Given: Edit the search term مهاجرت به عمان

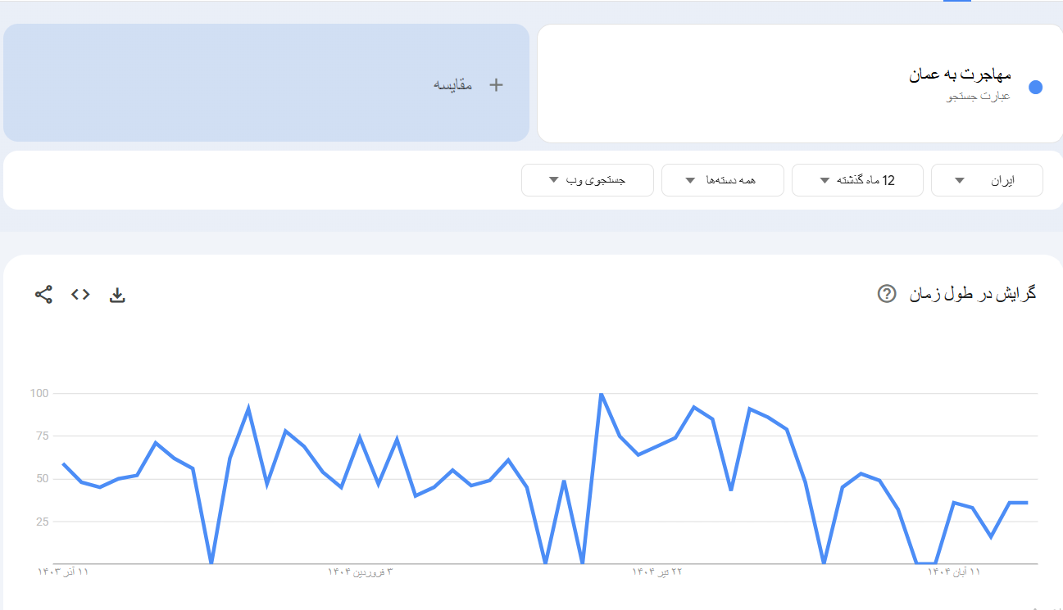Looking at the screenshot, I should coord(960,75).
